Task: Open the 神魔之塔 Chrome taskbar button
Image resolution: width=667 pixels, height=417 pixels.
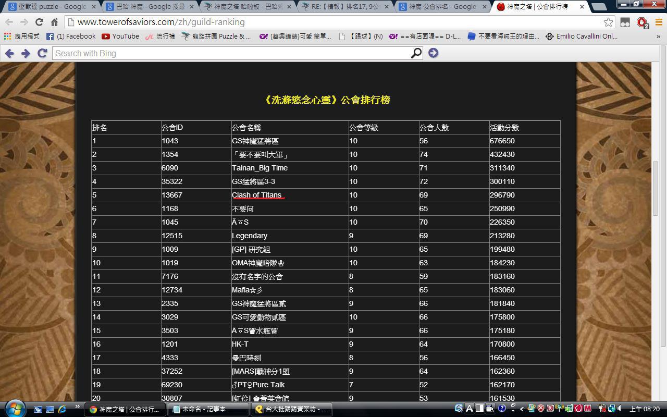Action: 125,409
